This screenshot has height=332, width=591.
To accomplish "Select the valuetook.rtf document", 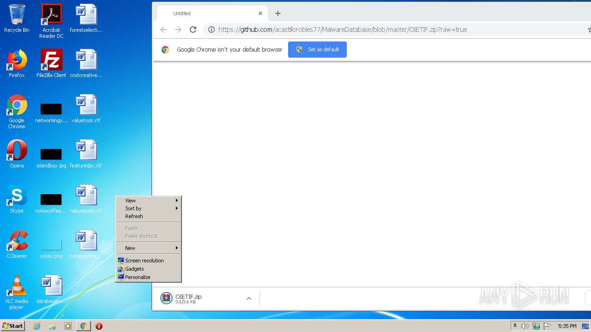I will (86, 109).
